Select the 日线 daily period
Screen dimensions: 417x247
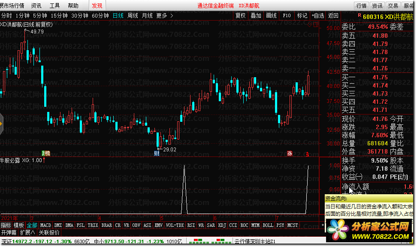tap(118, 16)
